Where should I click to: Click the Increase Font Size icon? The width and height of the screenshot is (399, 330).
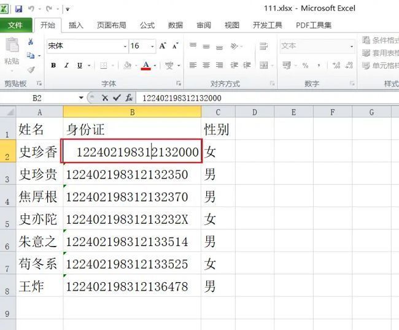pos(163,46)
